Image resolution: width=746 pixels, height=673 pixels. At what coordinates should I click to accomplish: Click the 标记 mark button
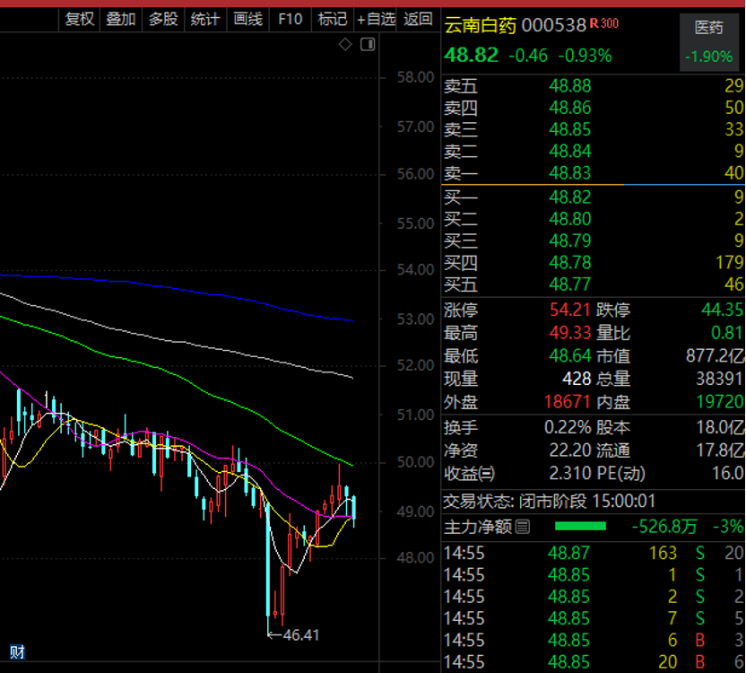pyautogui.click(x=333, y=20)
